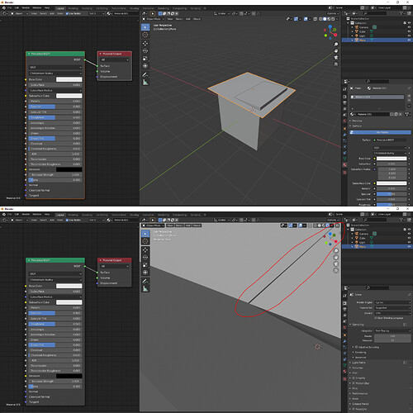Open Device CPU dropdown in the bottom window
The width and height of the screenshot is (413, 413).
pyautogui.click(x=392, y=313)
